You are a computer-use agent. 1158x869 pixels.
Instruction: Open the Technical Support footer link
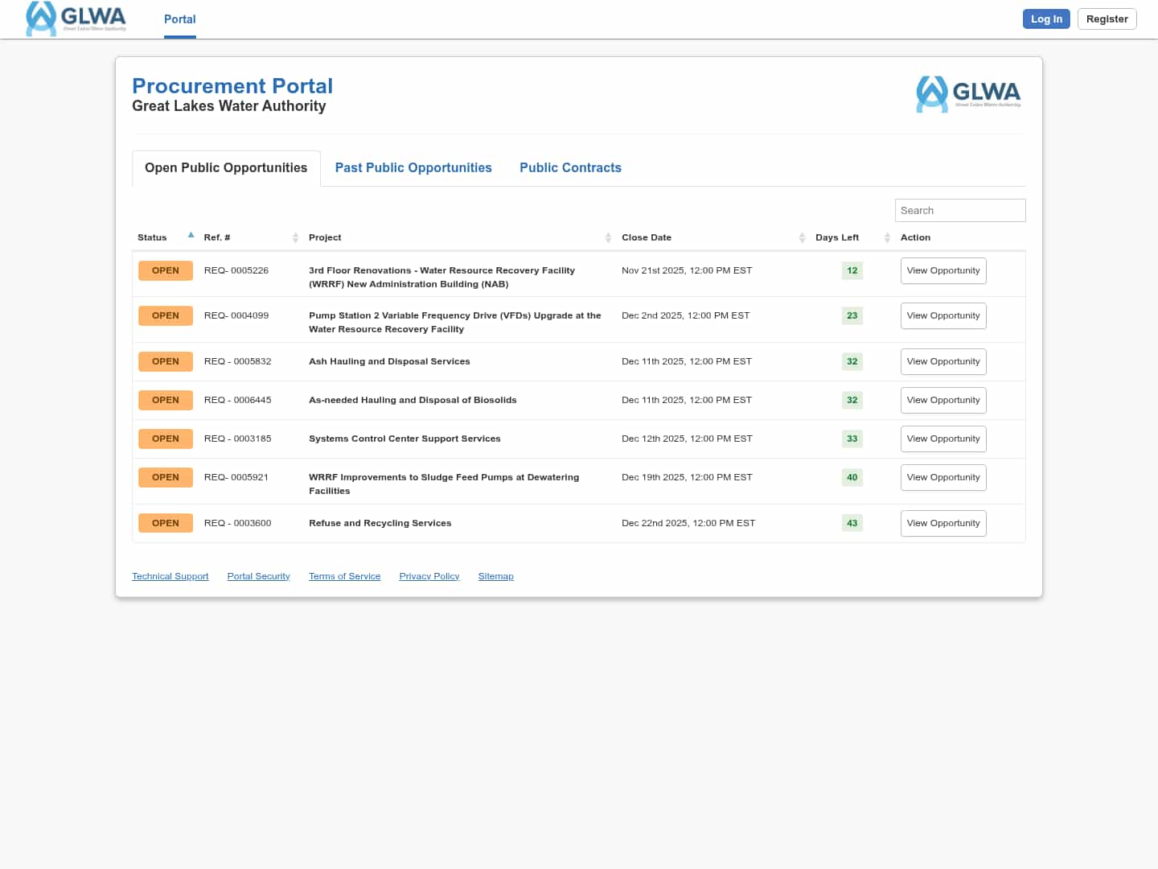pos(170,576)
